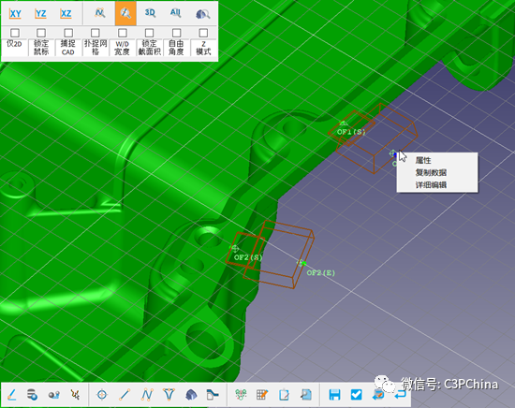Open the table edit grid icon
515x408 pixels.
pyautogui.click(x=262, y=394)
